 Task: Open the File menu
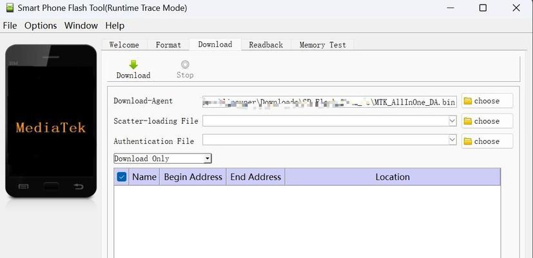(x=10, y=26)
